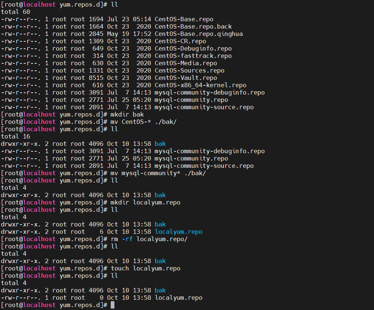Click the blue localyum.repo directory name
The height and width of the screenshot is (310, 374).
pyautogui.click(x=179, y=232)
